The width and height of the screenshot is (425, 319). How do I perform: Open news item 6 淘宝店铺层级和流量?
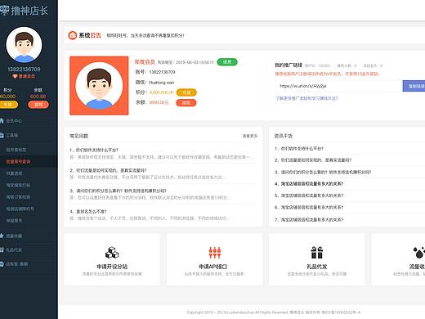(309, 208)
